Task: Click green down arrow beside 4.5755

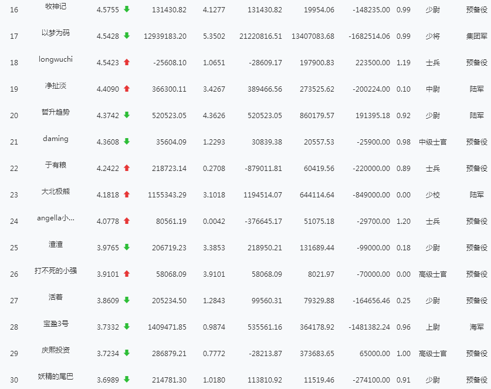Action: pyautogui.click(x=127, y=9)
